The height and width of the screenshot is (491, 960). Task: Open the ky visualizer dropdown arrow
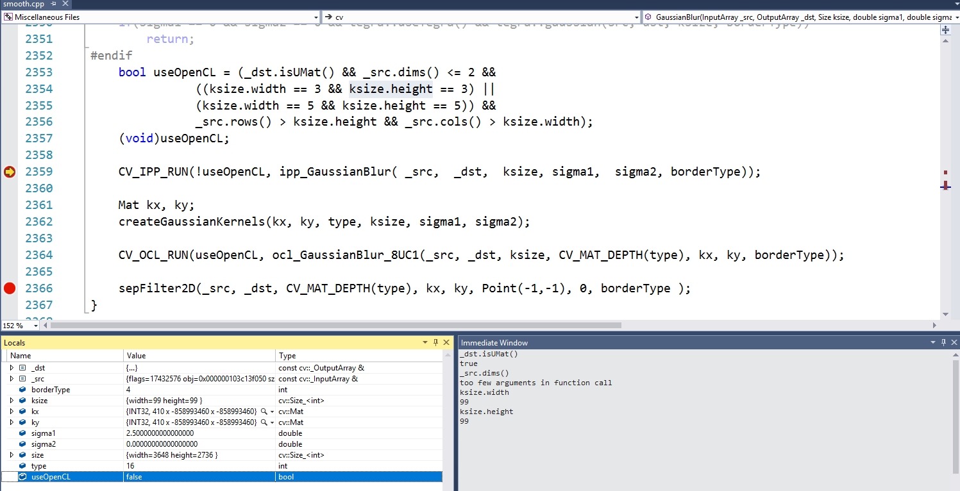pos(272,422)
